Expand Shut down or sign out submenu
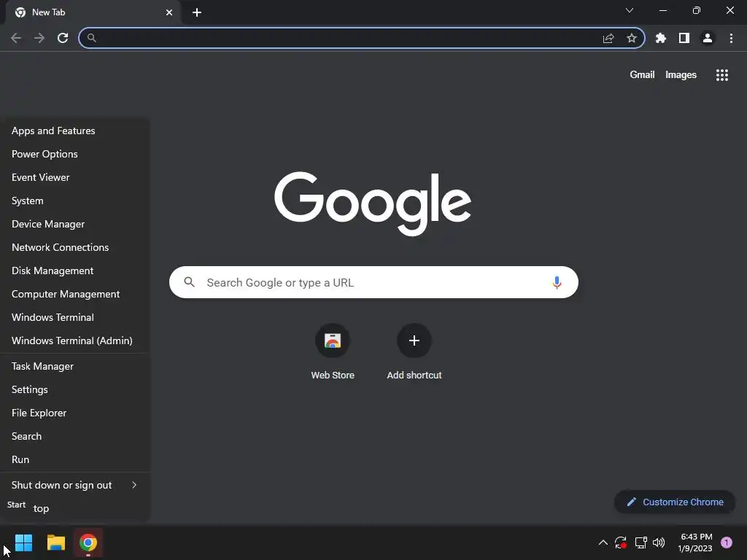The width and height of the screenshot is (747, 560). 75,485
